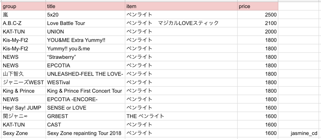Click the 'King & Prince First Concert Tour' cell
The height and width of the screenshot is (139, 321).
[x=85, y=91]
